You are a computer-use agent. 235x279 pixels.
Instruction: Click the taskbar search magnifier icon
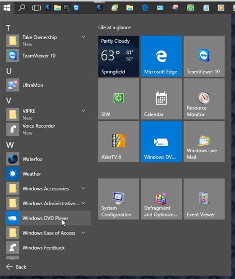22,7
